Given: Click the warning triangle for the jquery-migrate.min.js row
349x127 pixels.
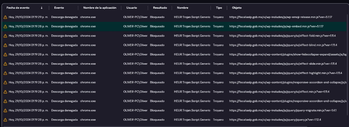Looking at the screenshot, I should coord(5,110).
